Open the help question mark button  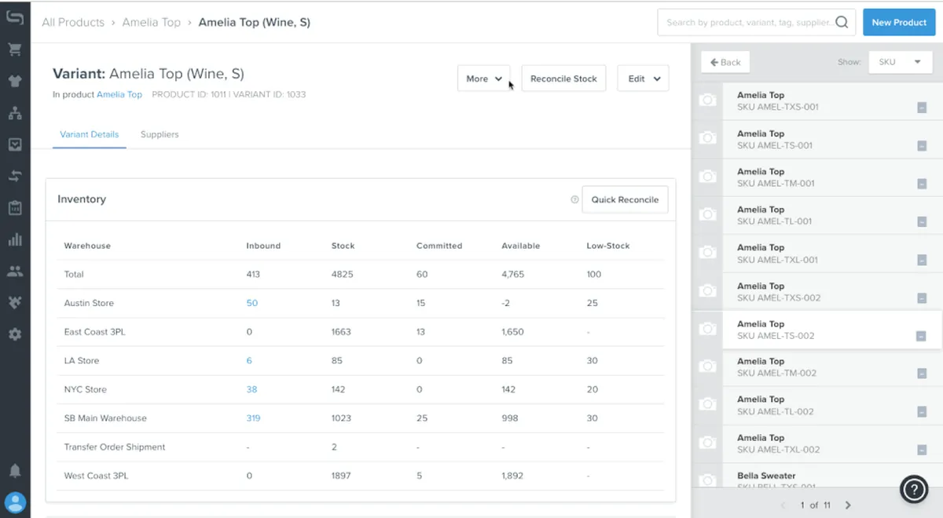pyautogui.click(x=914, y=490)
